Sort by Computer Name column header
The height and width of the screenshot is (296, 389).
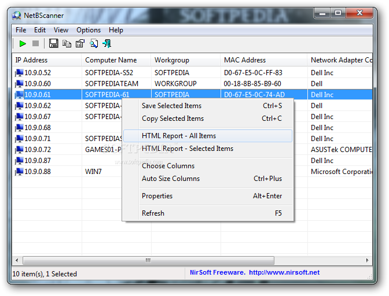click(x=116, y=60)
